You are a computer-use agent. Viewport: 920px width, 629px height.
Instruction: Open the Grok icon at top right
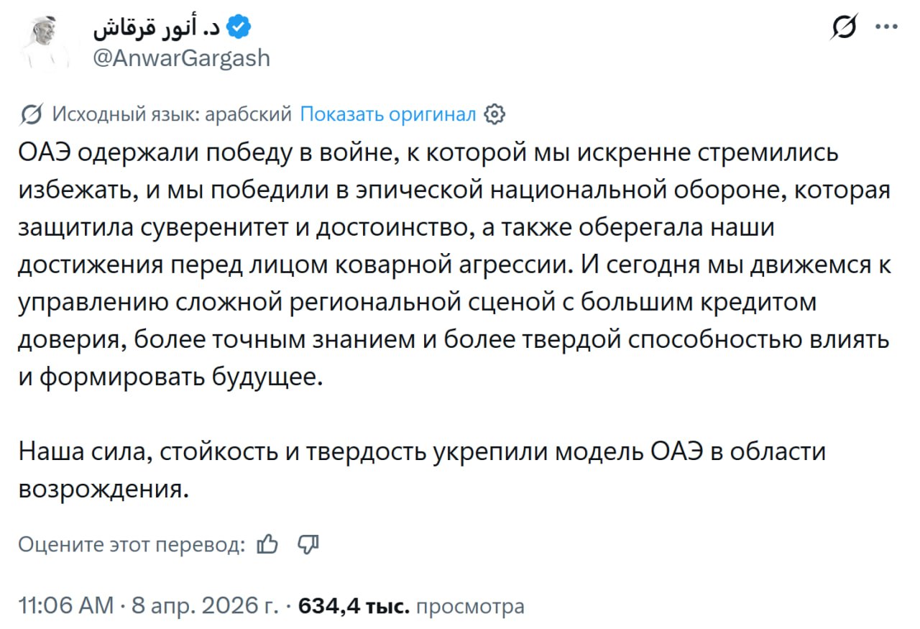pyautogui.click(x=841, y=27)
